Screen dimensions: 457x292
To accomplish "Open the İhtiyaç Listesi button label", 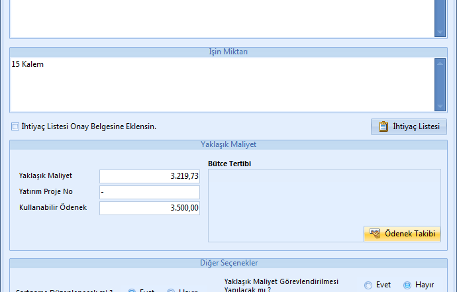I will point(416,126).
